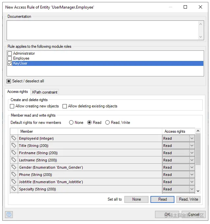Untick the KeyUser module role checkbox
The image size is (210, 224).
tap(10, 63)
